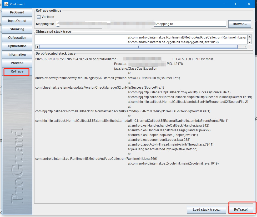
Task: Enable the Verbose checkbox
Action: point(39,17)
